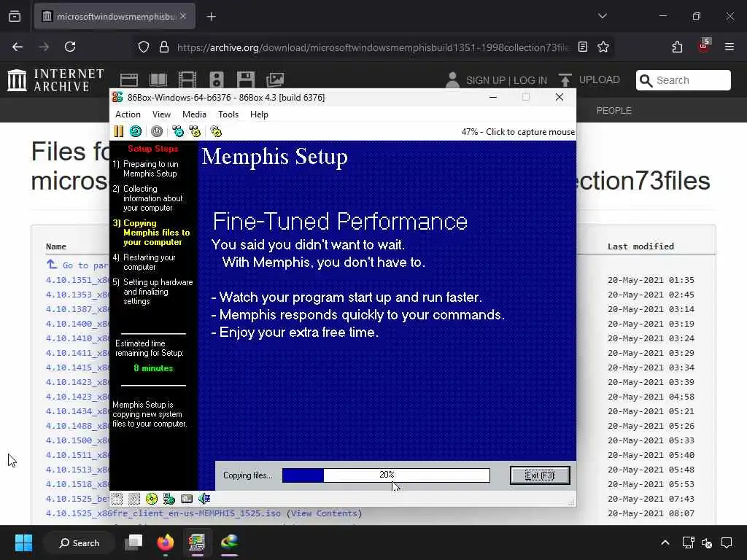Send Ctrl+Alt+Del via 86Box toolbar
This screenshot has height=560, width=747.
coord(178,131)
